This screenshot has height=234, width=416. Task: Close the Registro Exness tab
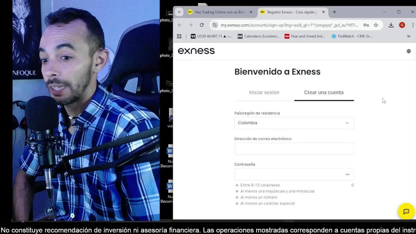pyautogui.click(x=323, y=12)
